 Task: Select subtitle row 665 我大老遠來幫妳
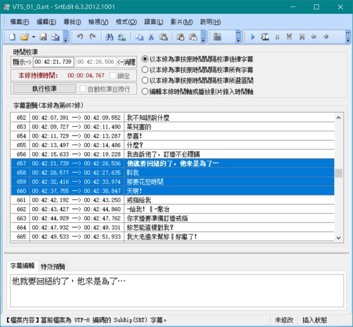[x=172, y=237]
